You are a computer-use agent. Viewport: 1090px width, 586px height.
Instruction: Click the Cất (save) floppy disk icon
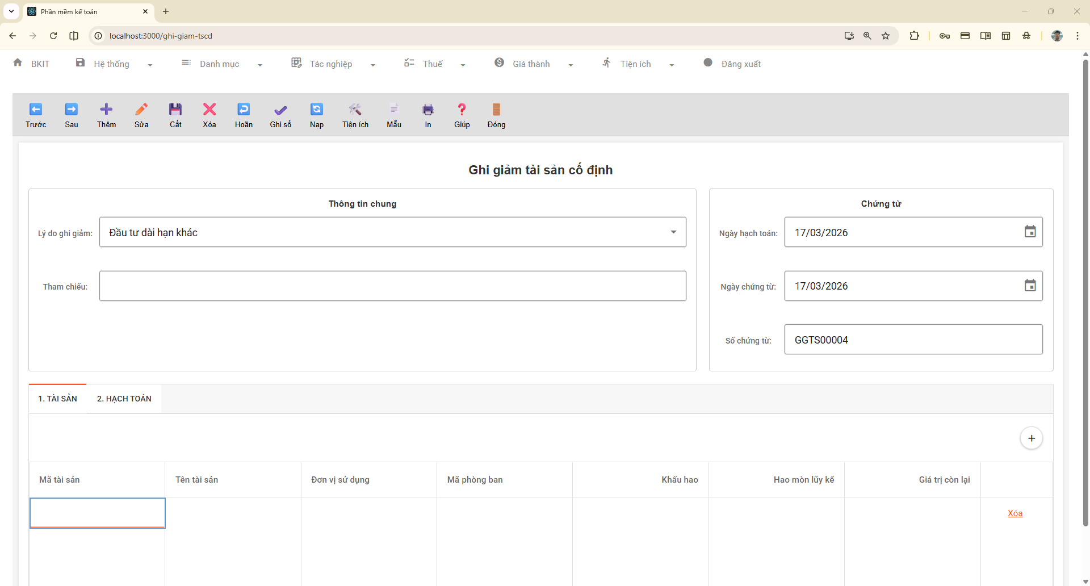[175, 110]
